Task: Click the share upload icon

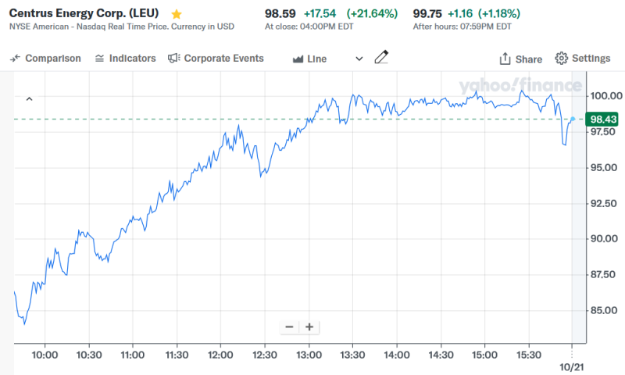Action: pos(505,59)
